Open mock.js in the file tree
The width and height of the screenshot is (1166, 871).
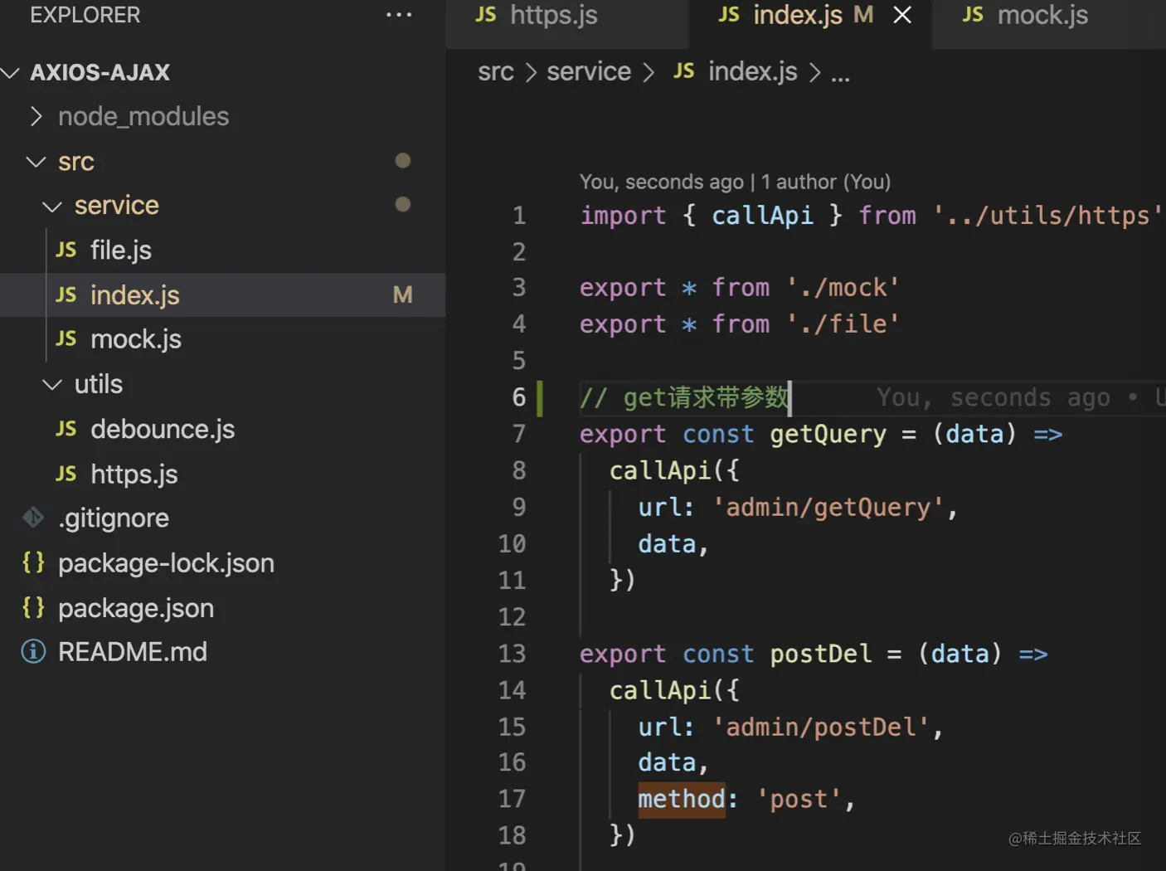pyautogui.click(x=136, y=339)
